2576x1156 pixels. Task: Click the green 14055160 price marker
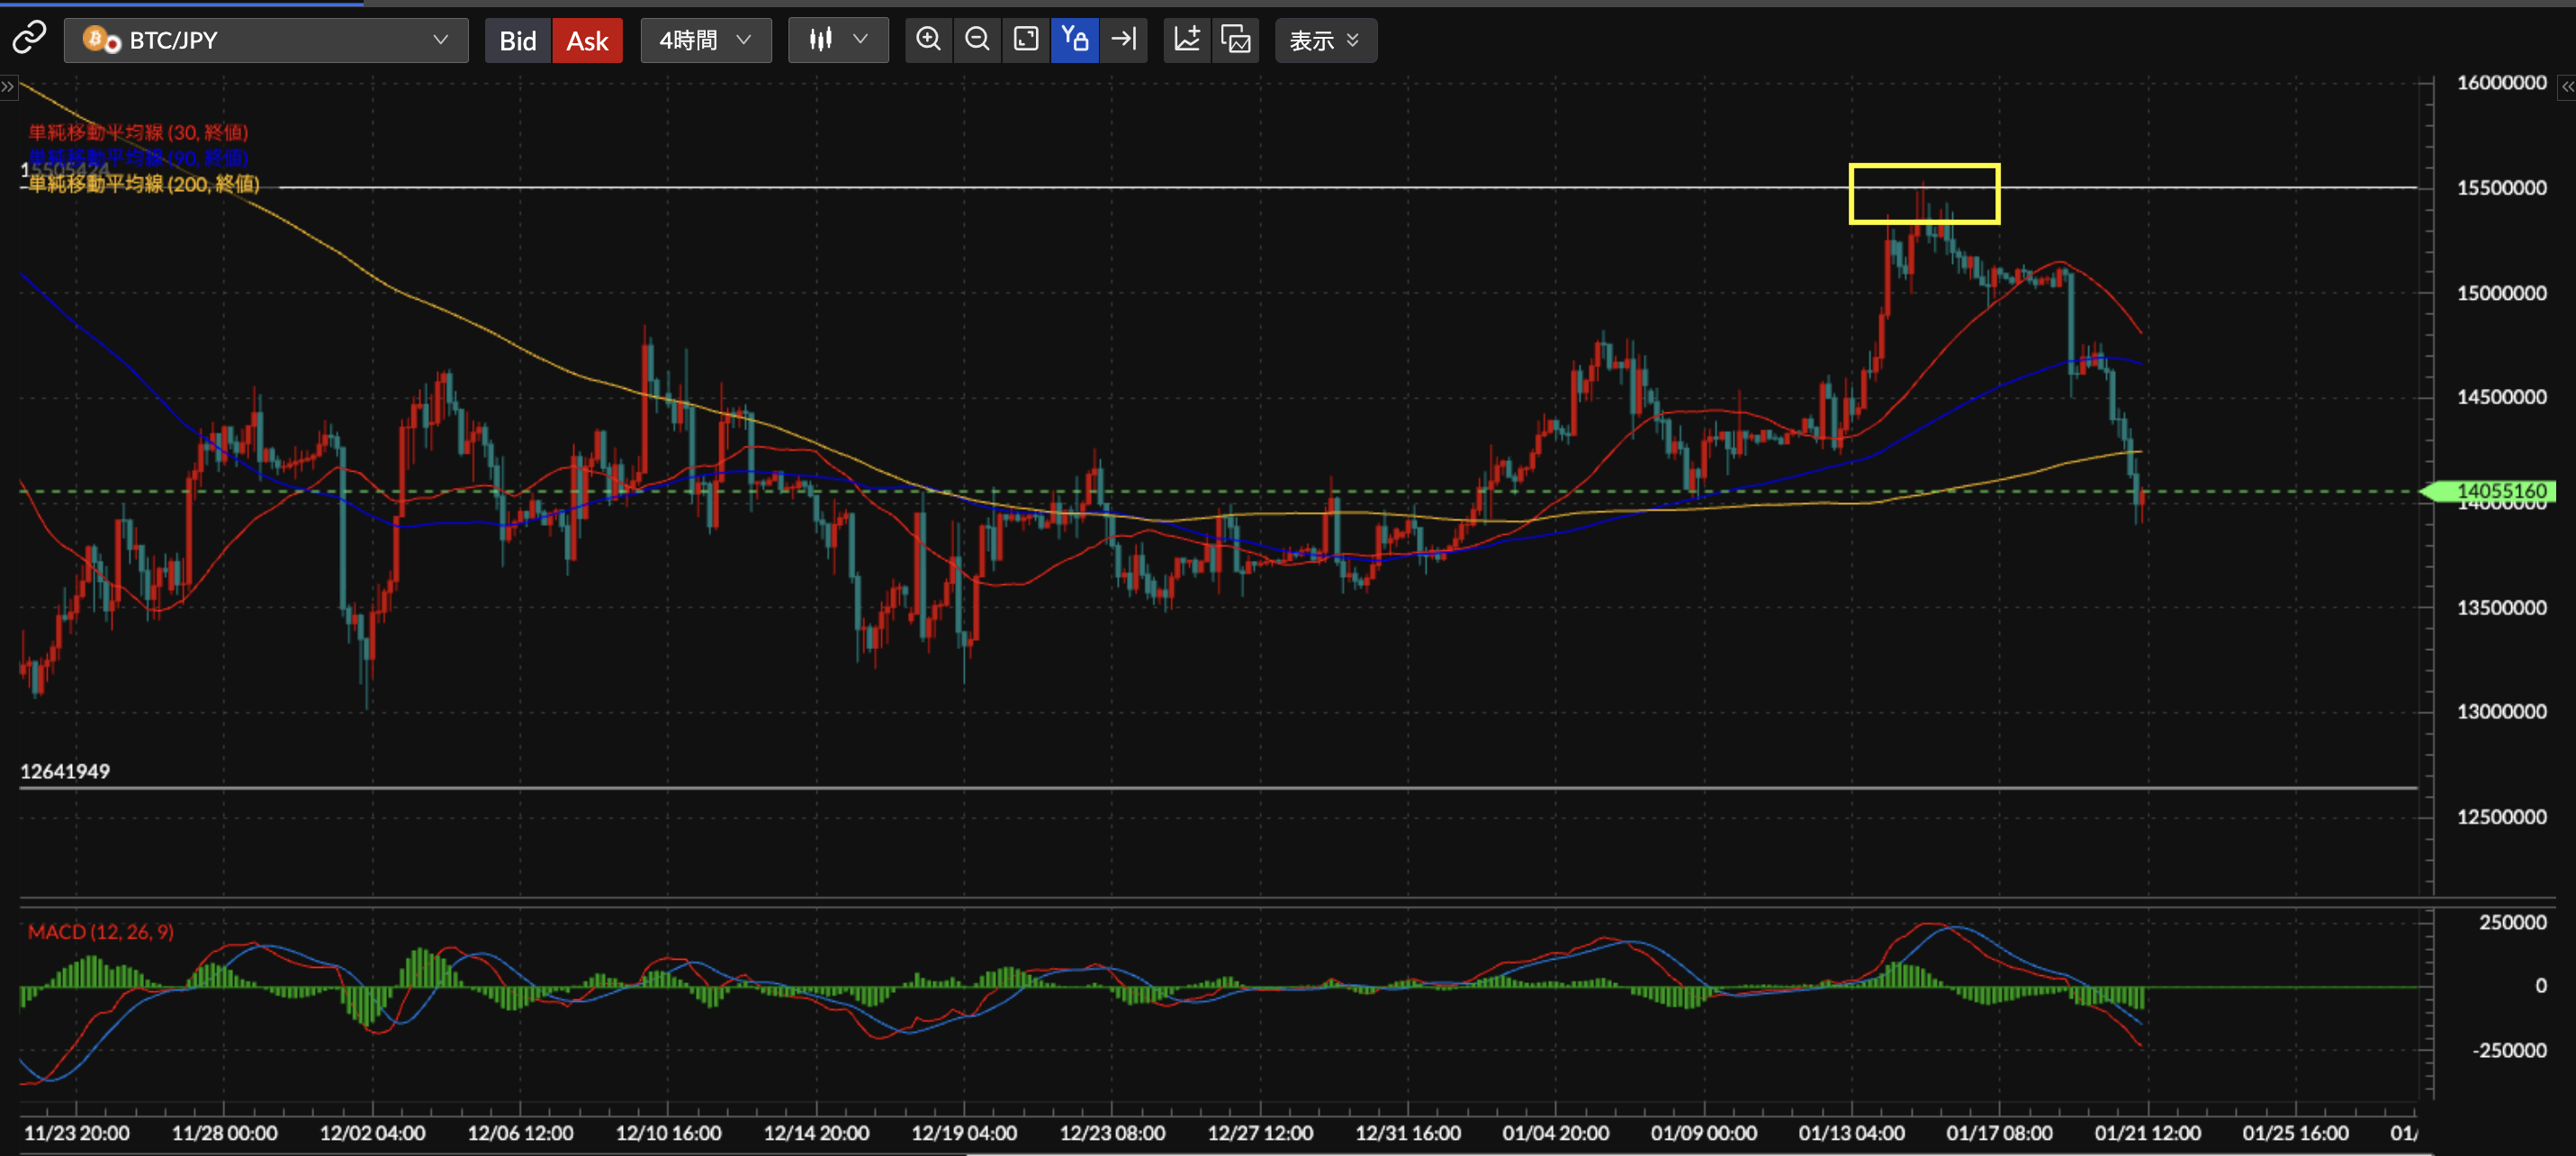click(x=2492, y=491)
